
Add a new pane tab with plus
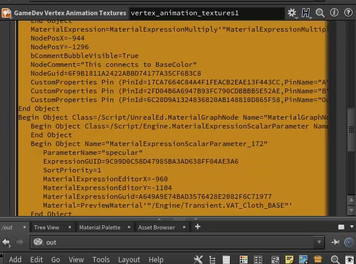(198, 226)
